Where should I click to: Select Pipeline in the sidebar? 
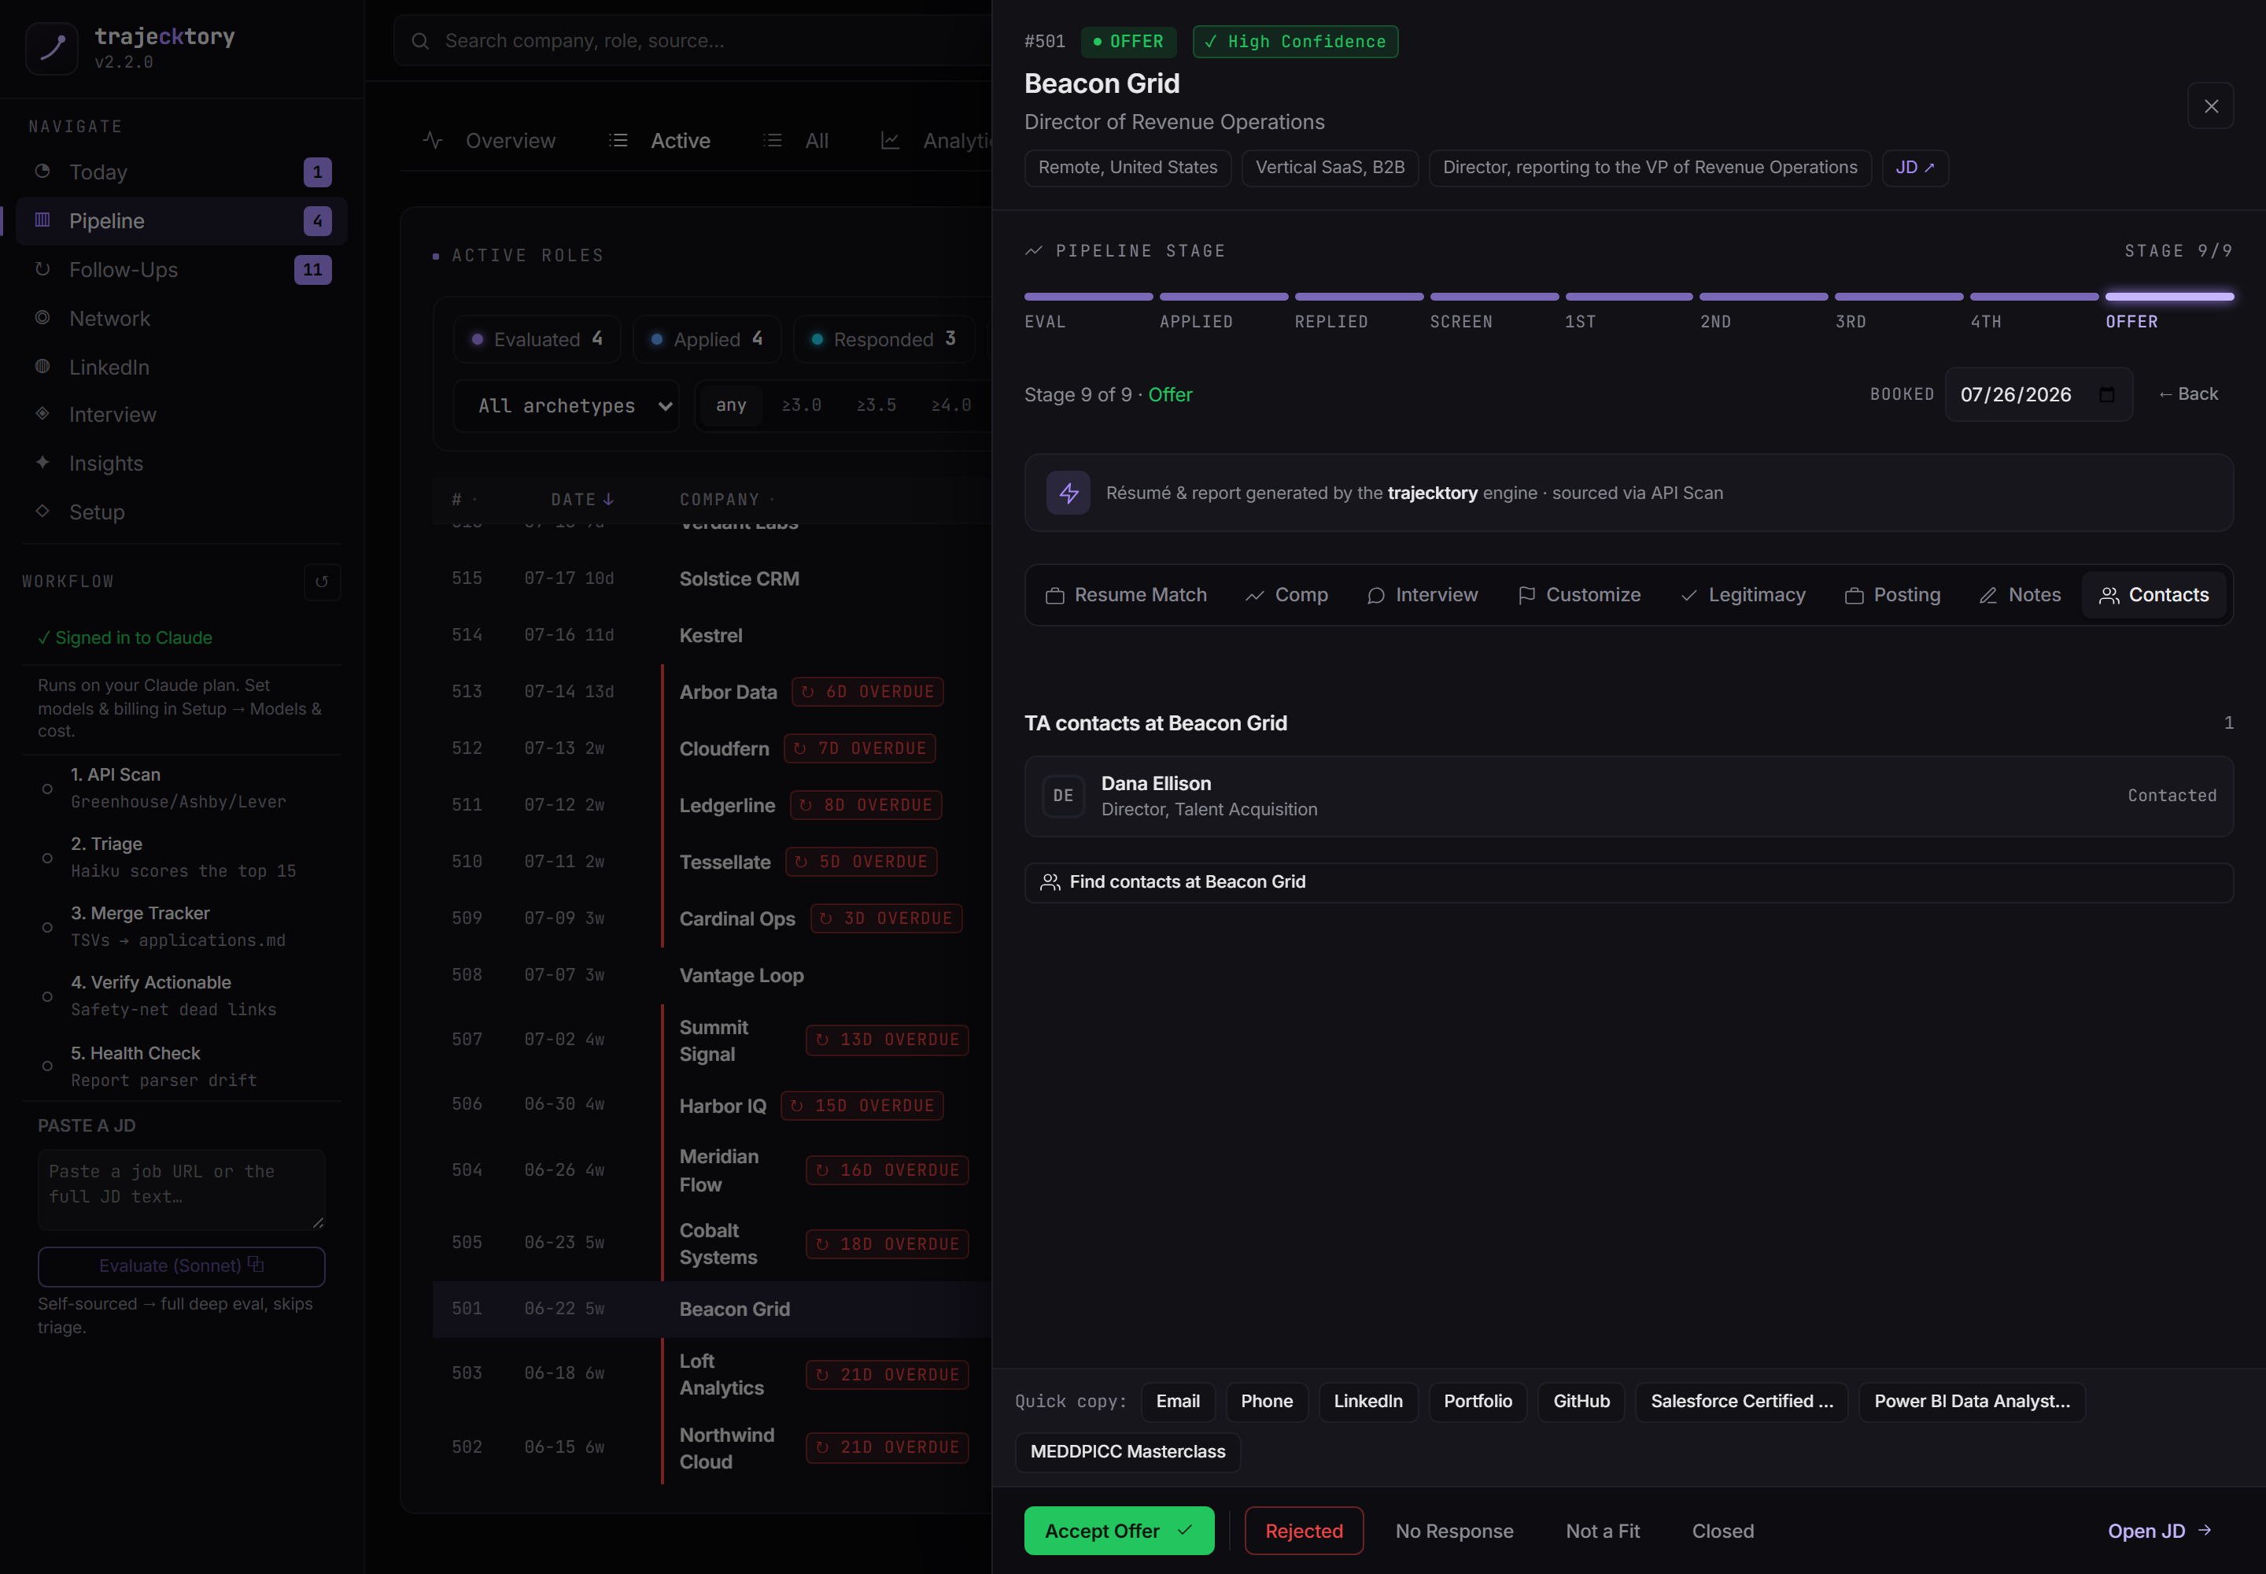(182, 221)
